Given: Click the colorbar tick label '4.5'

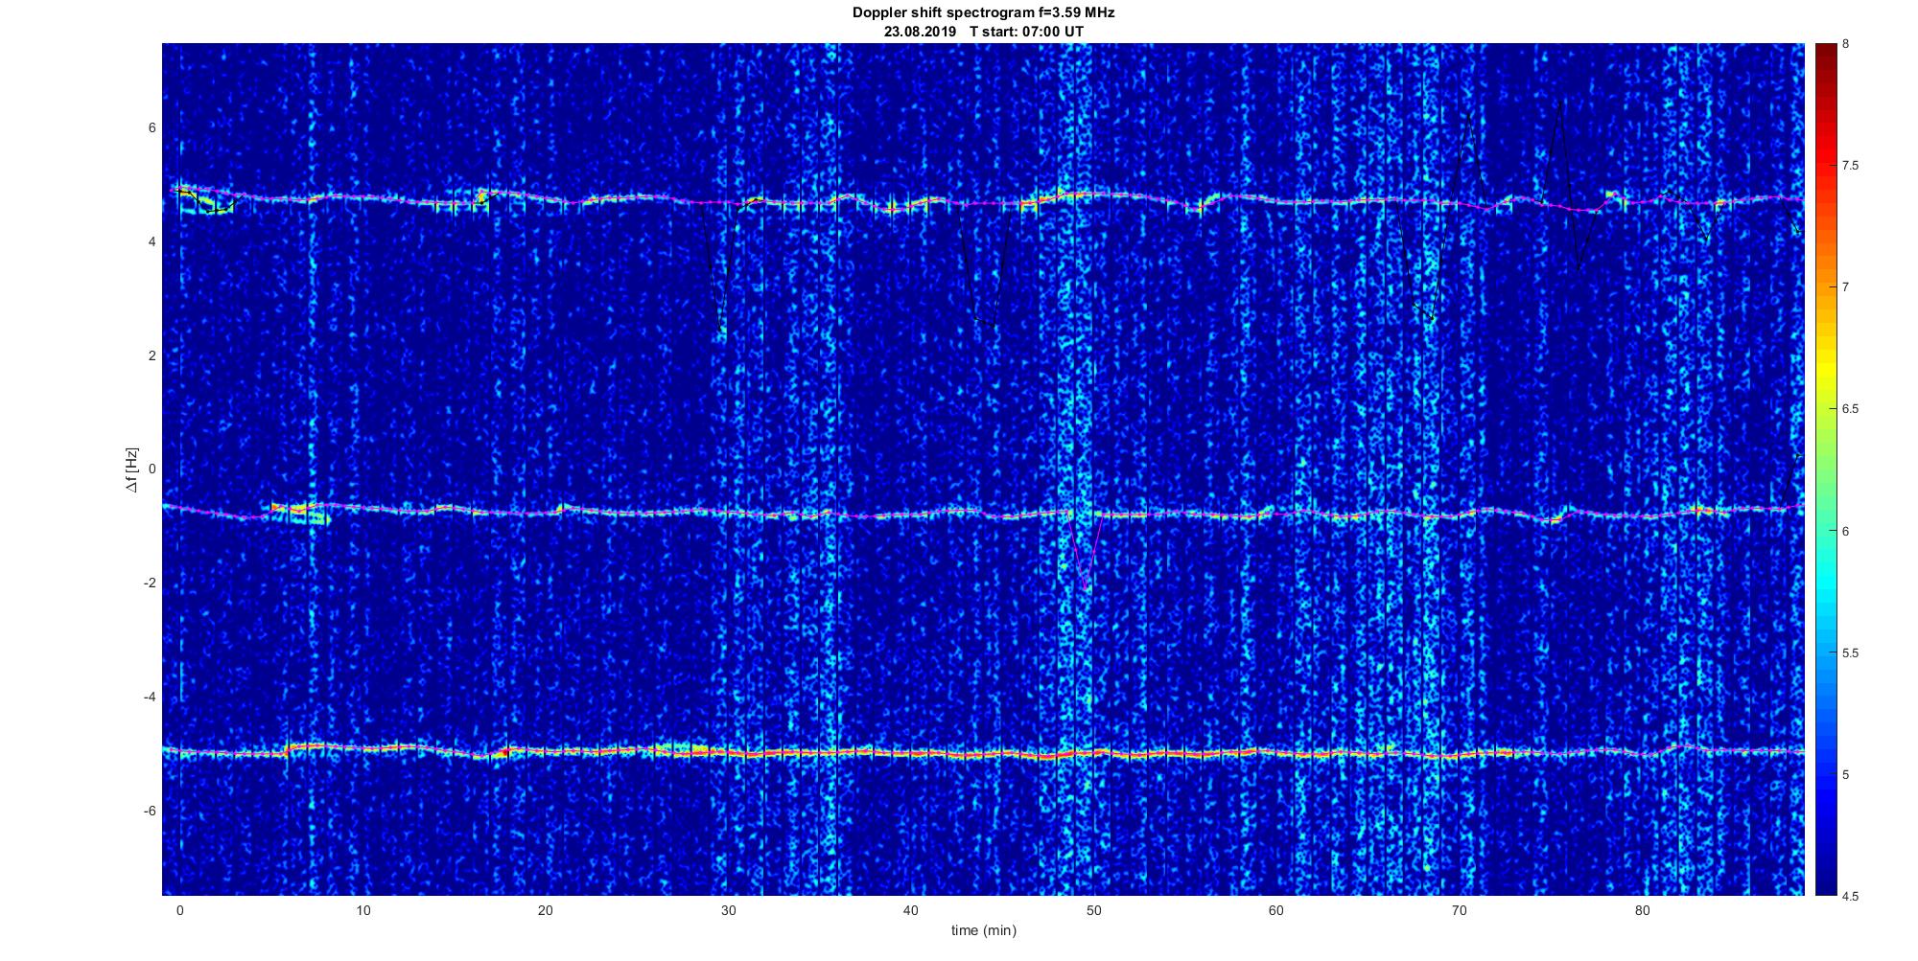Looking at the screenshot, I should point(1851,897).
